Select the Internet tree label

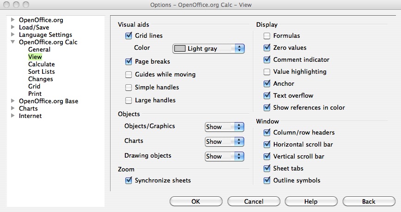[x=30, y=116]
